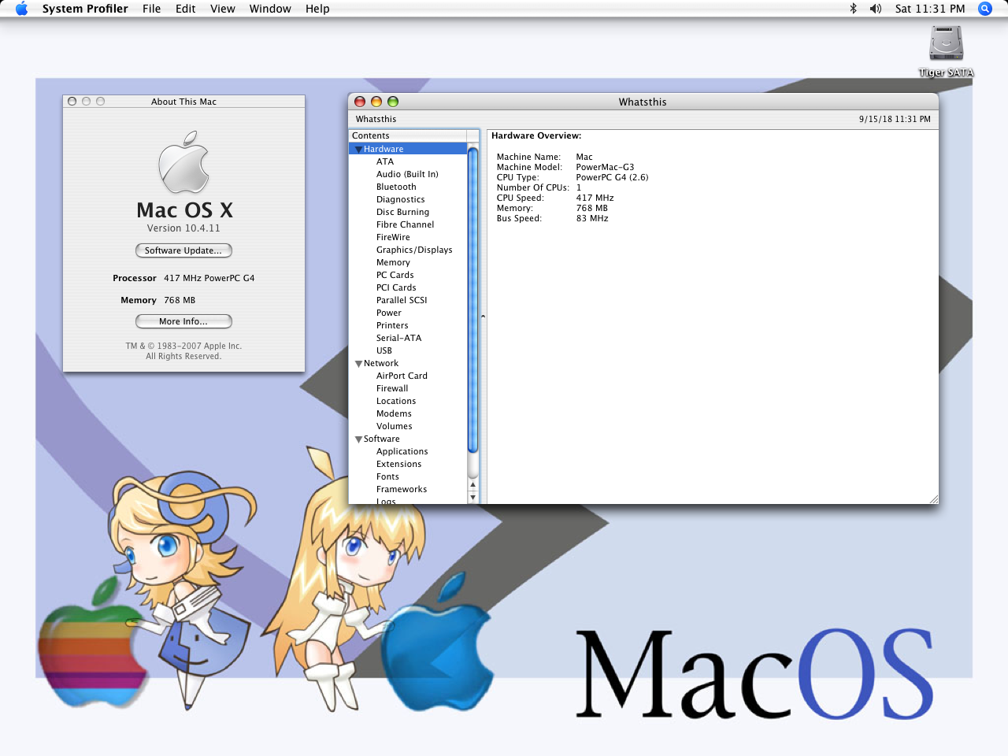The width and height of the screenshot is (1008, 756).
Task: Select USB in the Contents list
Action: point(384,350)
